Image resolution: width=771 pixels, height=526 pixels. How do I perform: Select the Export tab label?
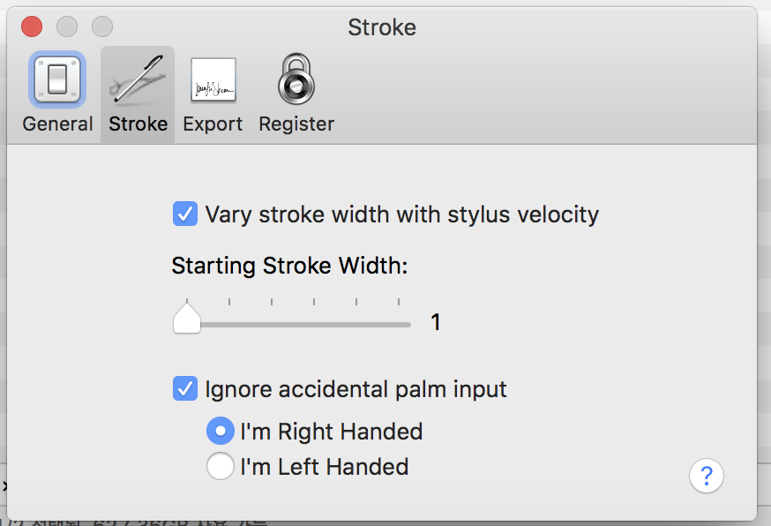click(213, 124)
